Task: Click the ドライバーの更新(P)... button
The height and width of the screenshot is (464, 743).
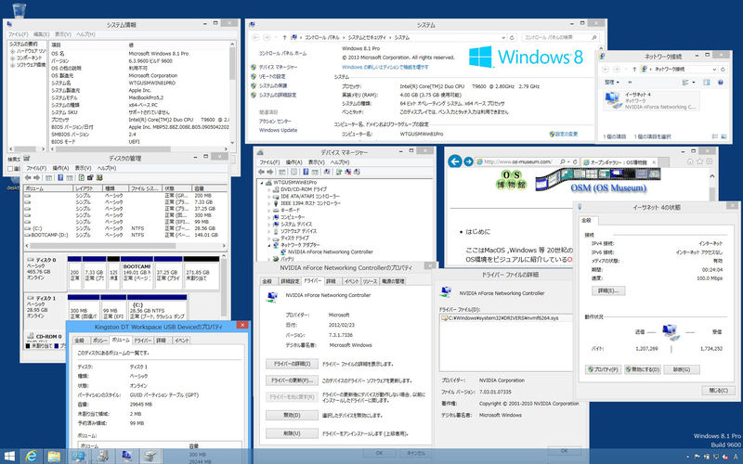Action: click(292, 380)
